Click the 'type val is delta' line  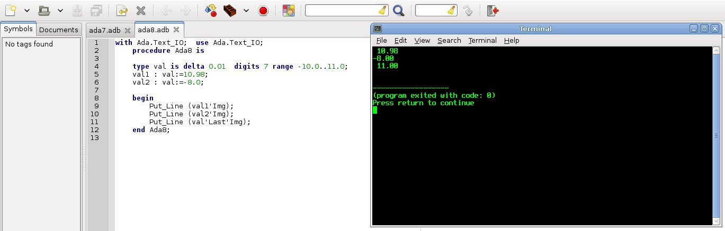240,67
